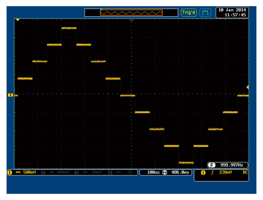This screenshot has width=263, height=200.
Task: Click the channel 1 ground level marker
Action: pos(11,95)
